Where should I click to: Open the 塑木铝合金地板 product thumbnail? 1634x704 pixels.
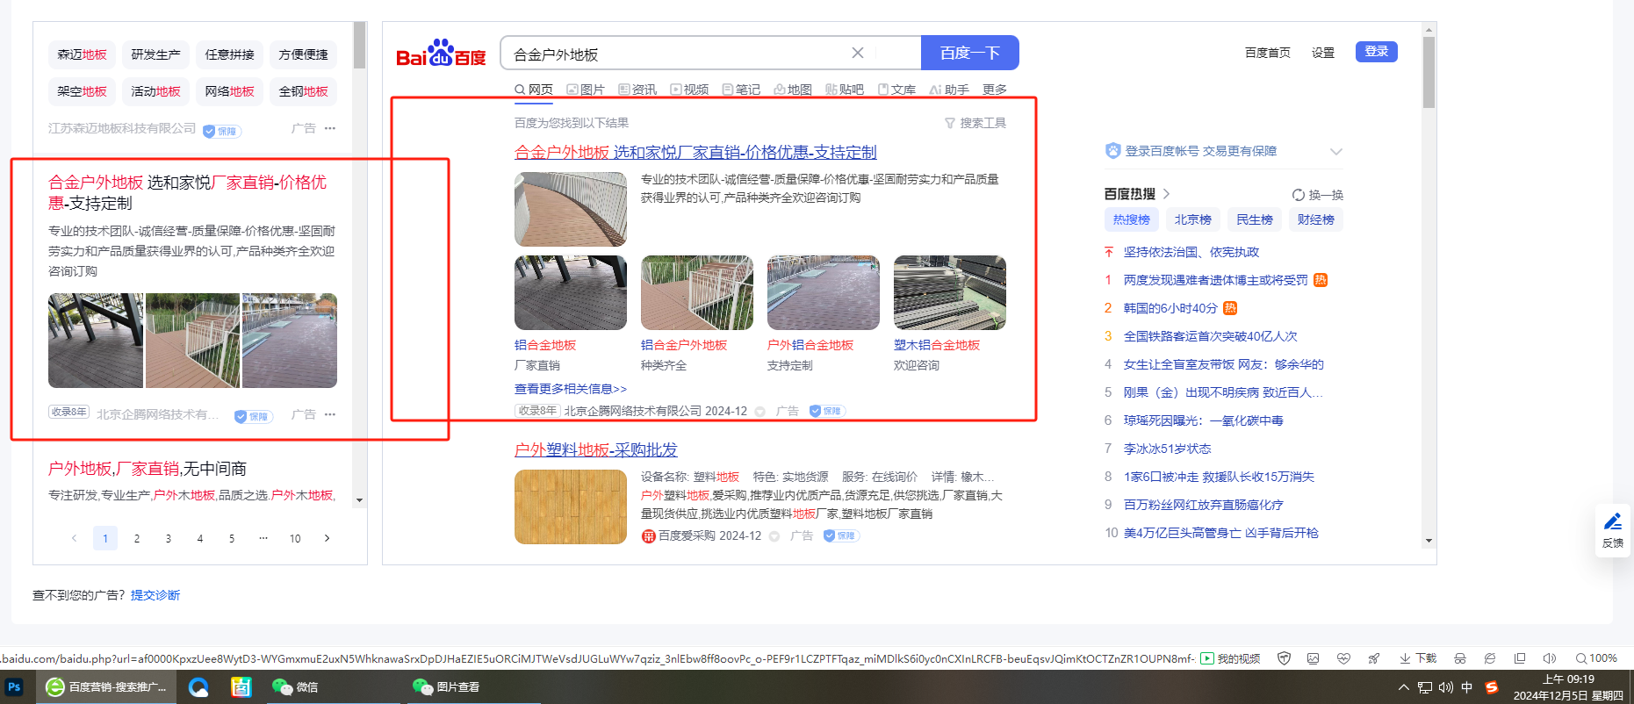pos(950,293)
